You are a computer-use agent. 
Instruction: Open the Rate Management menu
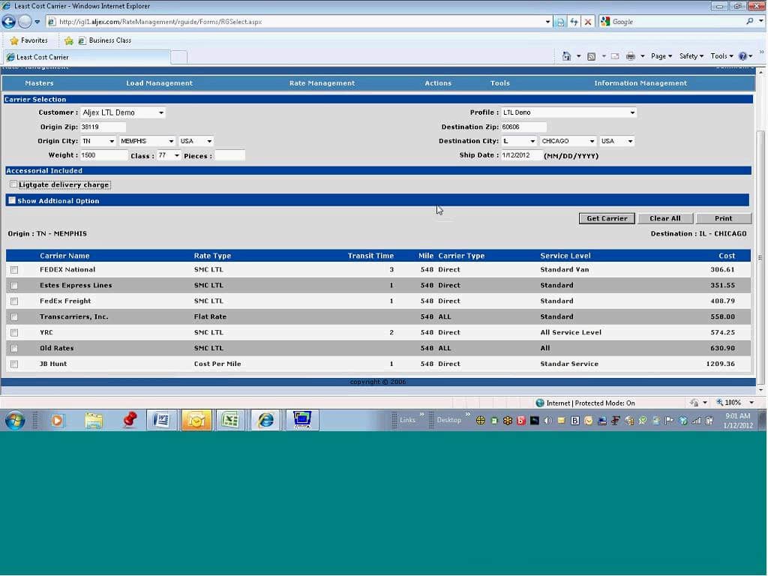322,83
